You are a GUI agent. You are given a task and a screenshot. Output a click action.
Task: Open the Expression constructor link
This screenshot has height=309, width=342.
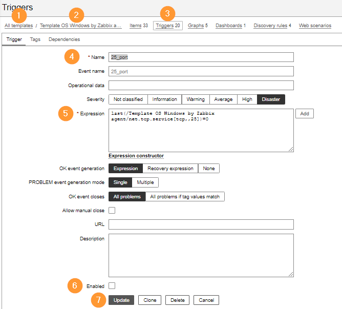[136, 156]
